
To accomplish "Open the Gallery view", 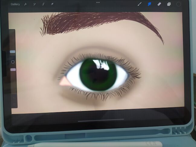I will pos(15,4).
